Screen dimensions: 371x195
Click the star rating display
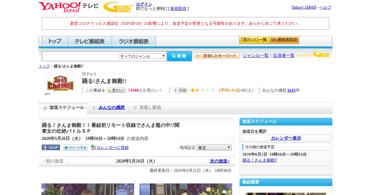[203, 90]
